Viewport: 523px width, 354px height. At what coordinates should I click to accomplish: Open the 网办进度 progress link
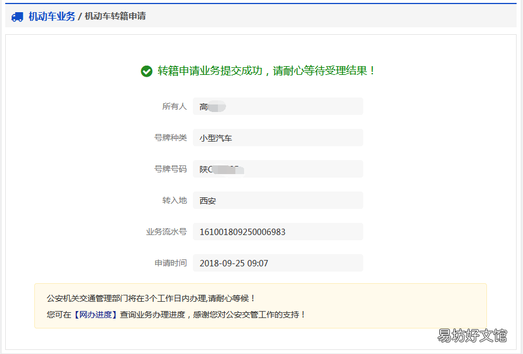point(95,315)
